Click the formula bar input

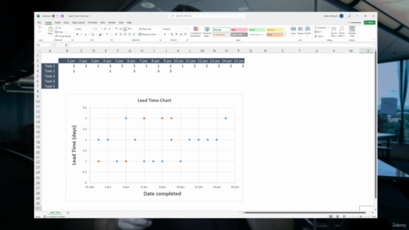click(220, 45)
